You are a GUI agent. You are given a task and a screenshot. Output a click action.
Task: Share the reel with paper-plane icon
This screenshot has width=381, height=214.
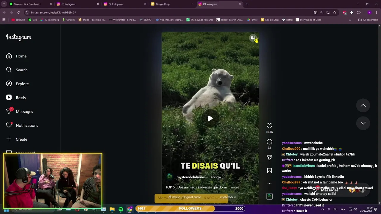click(269, 158)
